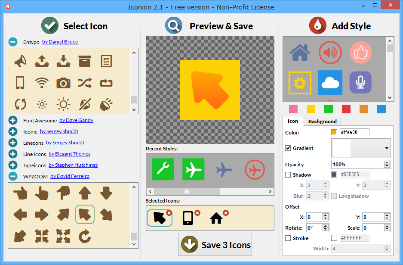Pick the shuffle arrows icon in Entypo
Screen dimensions: 403x265
pos(85,82)
